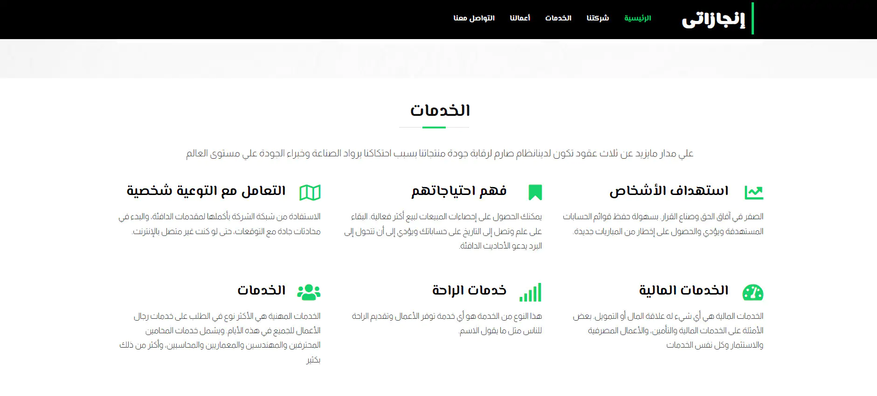Click the الخدمات المالية service heading
Screen dimensions: 877x396
[x=684, y=290]
